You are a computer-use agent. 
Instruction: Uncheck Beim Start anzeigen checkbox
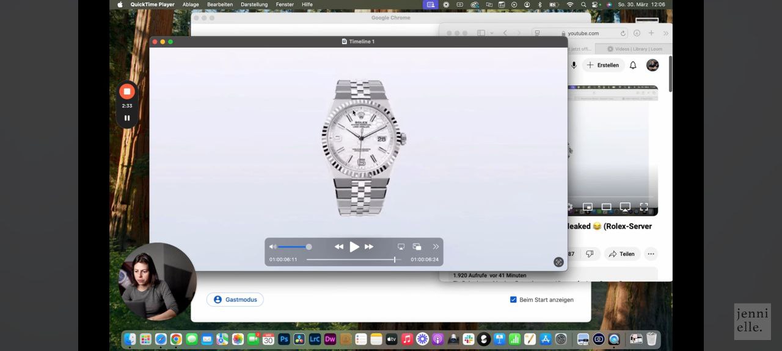513,300
